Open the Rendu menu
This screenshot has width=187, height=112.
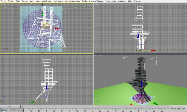coord(84,1)
